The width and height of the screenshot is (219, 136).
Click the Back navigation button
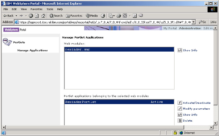pos(9,16)
